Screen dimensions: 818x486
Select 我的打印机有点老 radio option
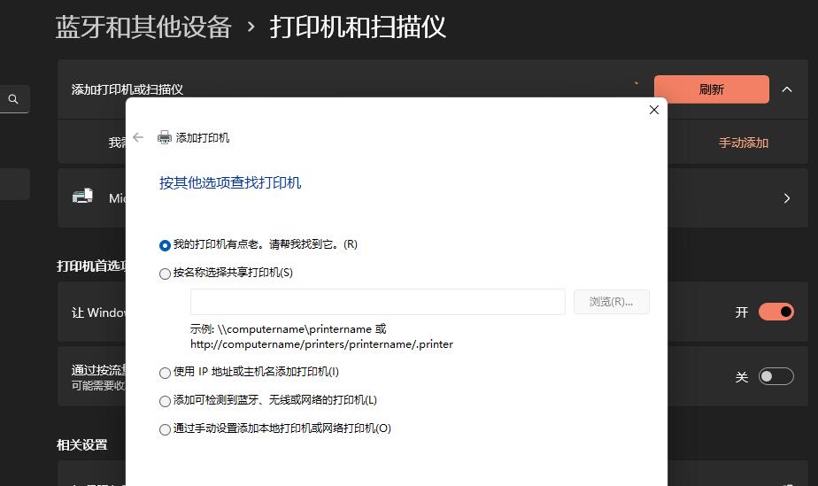[x=165, y=245]
